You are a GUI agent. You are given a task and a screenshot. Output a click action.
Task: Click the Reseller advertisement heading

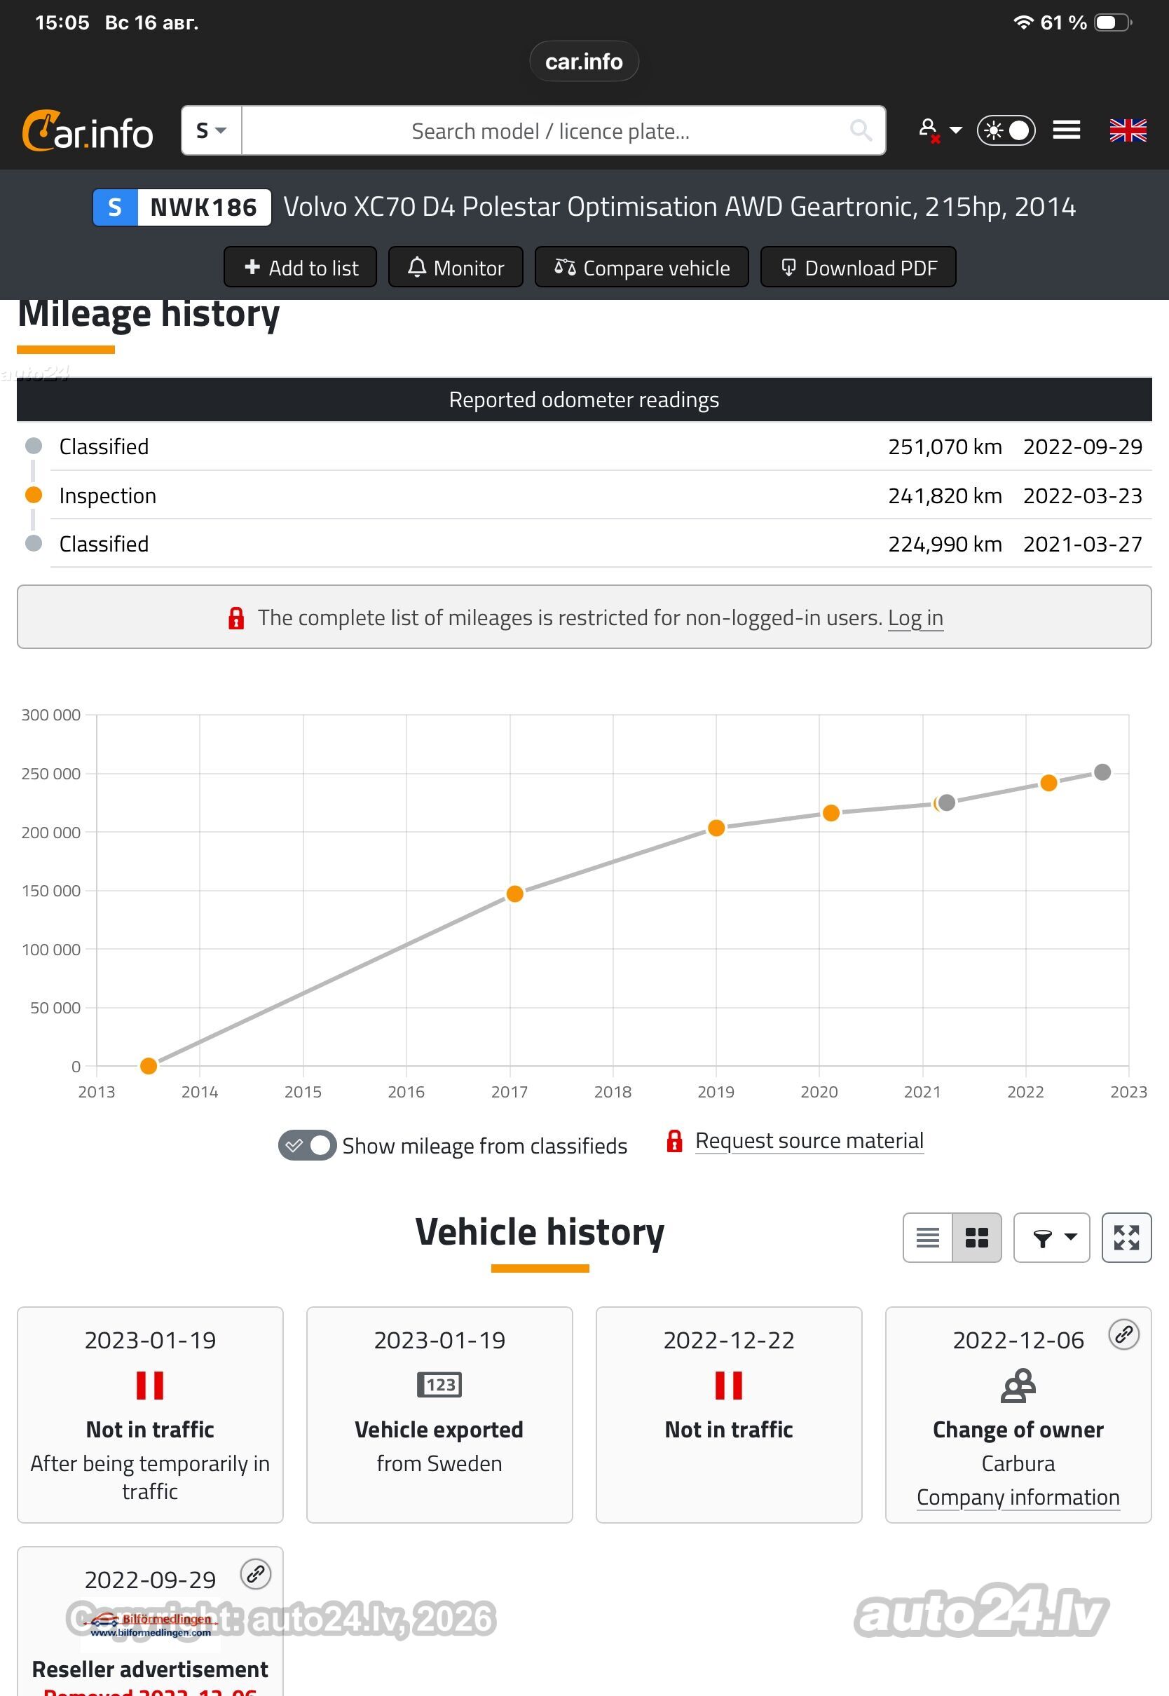[x=150, y=1669]
